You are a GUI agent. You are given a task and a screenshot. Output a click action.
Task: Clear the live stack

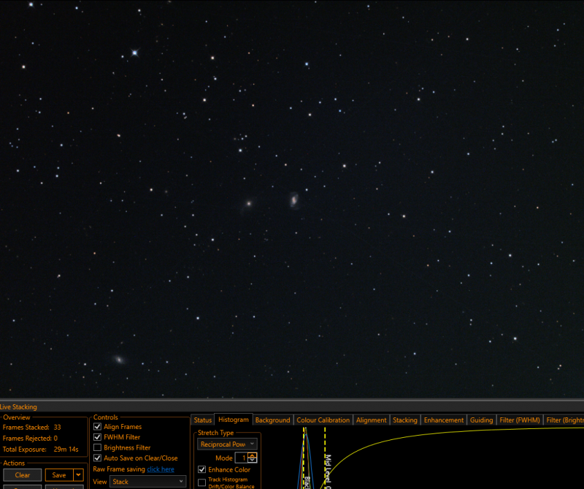(23, 475)
